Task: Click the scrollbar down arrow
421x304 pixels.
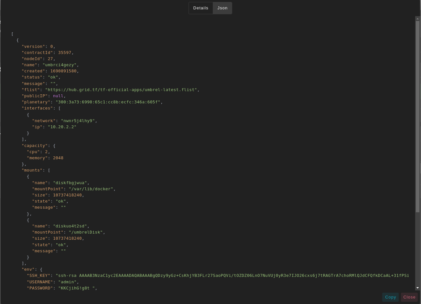Action: (417, 288)
